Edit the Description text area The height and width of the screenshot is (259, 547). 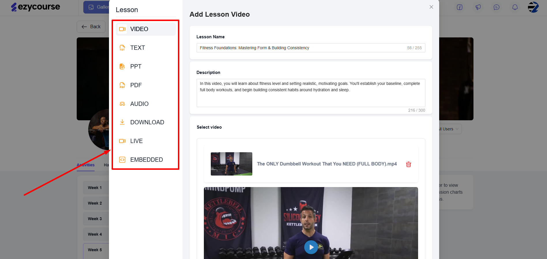(x=311, y=93)
